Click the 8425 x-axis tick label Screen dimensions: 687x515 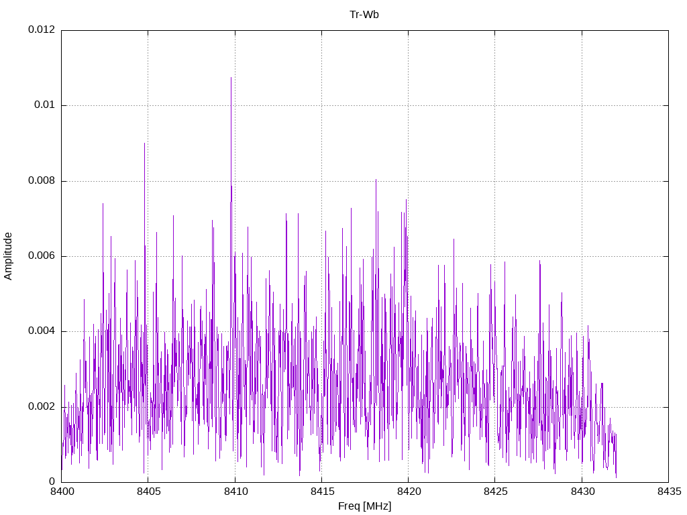pos(496,492)
